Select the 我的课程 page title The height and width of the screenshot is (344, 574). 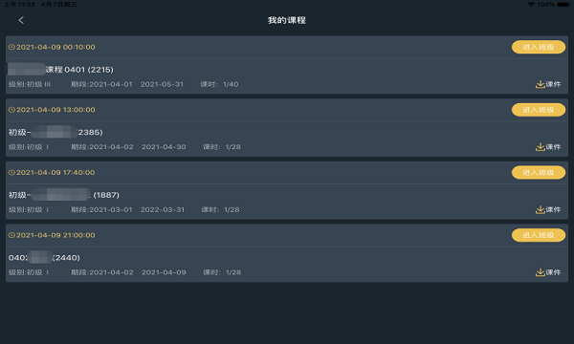point(287,20)
